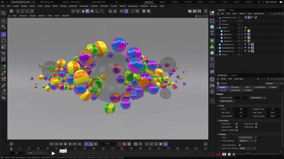Screen dimensions: 284x159
Task: Switch to the Sculpt layout tab
Action: point(175,2)
